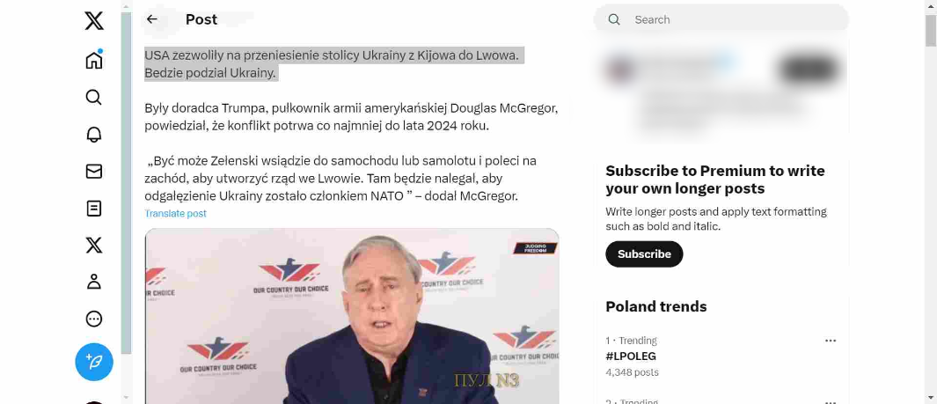Compose a new post with feather button
The width and height of the screenshot is (937, 404).
pyautogui.click(x=94, y=362)
